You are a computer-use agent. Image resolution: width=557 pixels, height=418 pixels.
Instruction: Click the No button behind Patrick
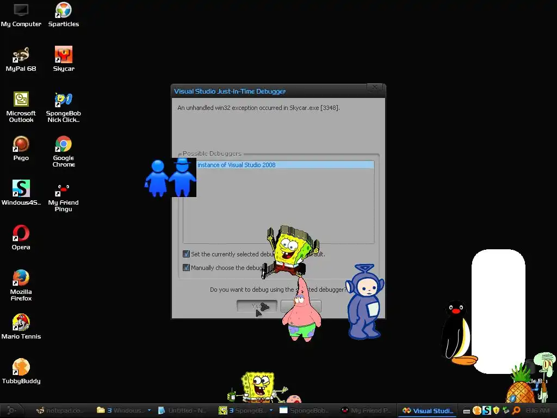(301, 306)
